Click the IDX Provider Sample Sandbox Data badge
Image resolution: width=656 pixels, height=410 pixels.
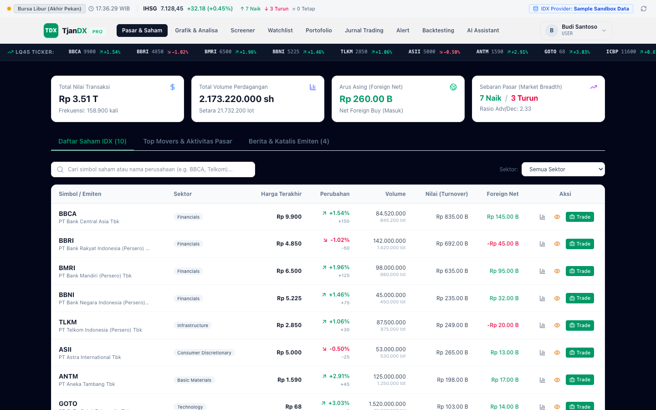coord(581,9)
